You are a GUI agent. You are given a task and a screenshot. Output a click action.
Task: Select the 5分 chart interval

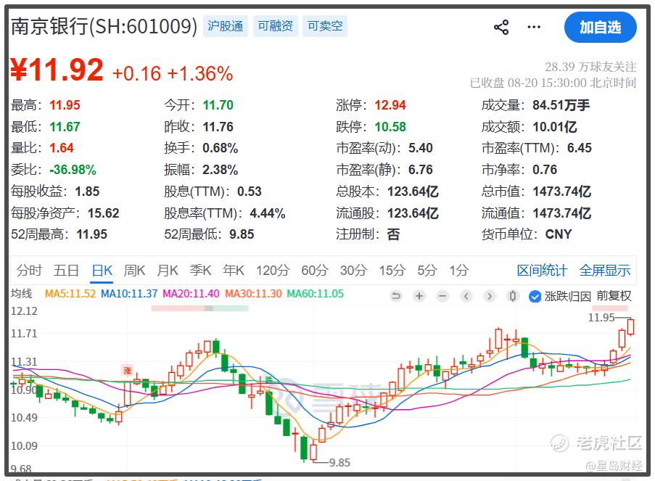(427, 271)
